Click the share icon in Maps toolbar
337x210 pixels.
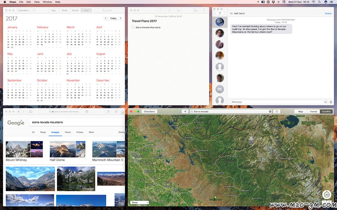point(277,111)
